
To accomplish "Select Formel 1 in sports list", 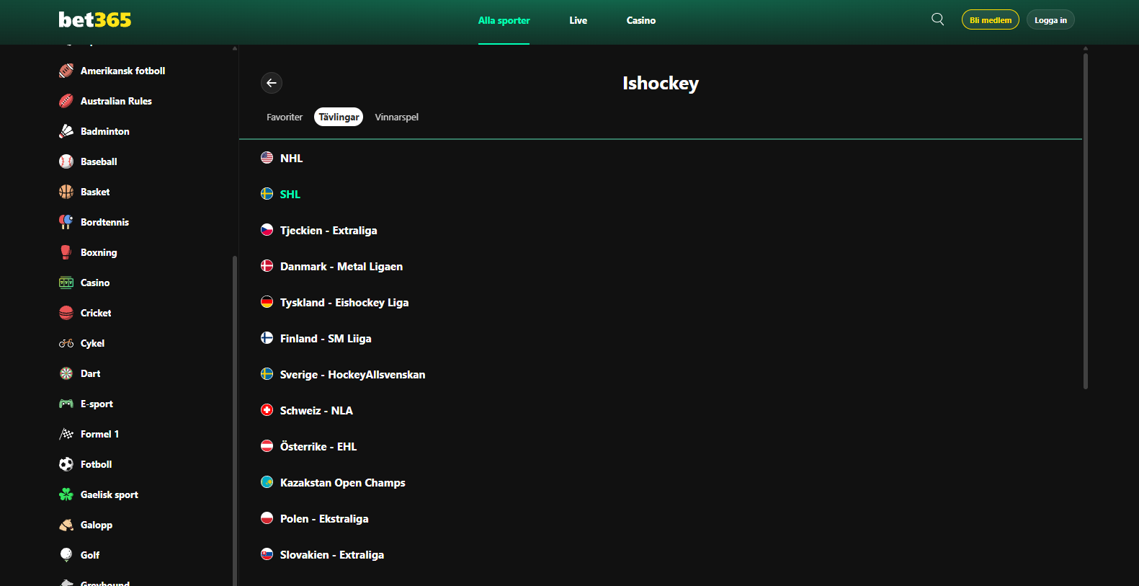I will 99,434.
